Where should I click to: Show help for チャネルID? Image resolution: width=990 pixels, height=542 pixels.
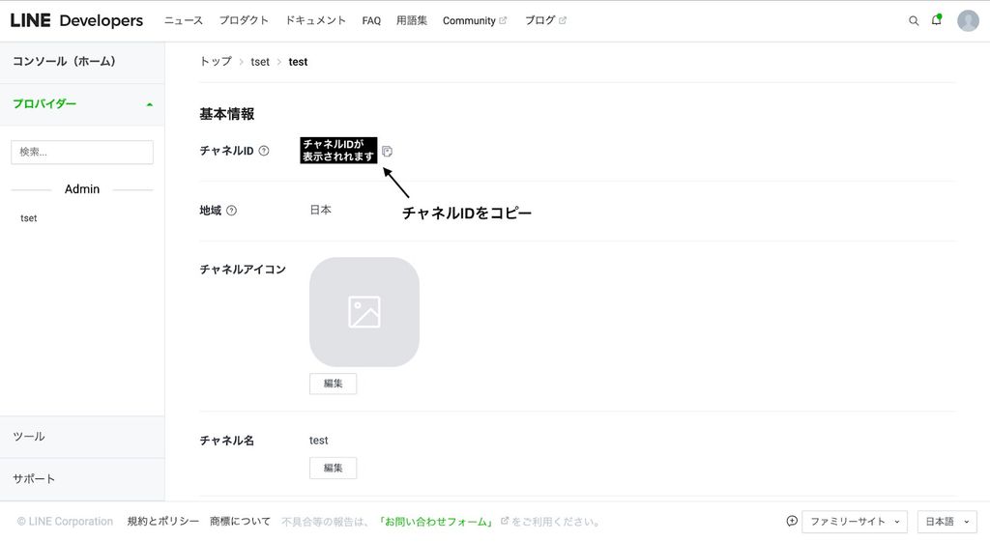click(264, 150)
